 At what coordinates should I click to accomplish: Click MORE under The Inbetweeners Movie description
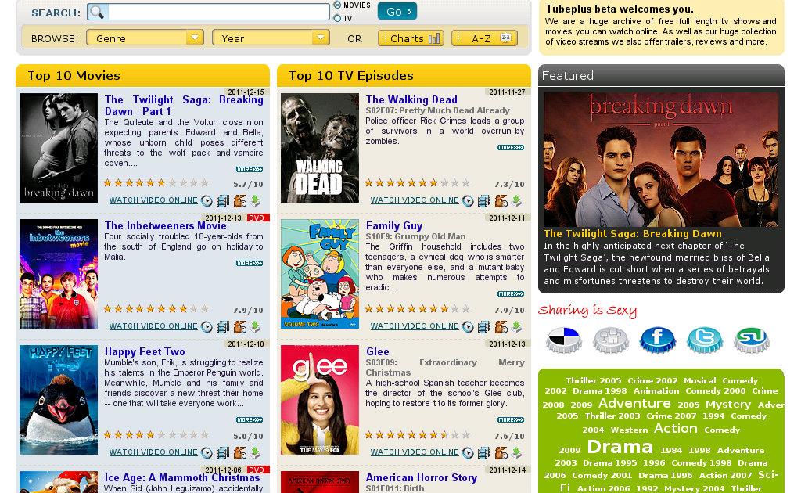[x=250, y=264]
